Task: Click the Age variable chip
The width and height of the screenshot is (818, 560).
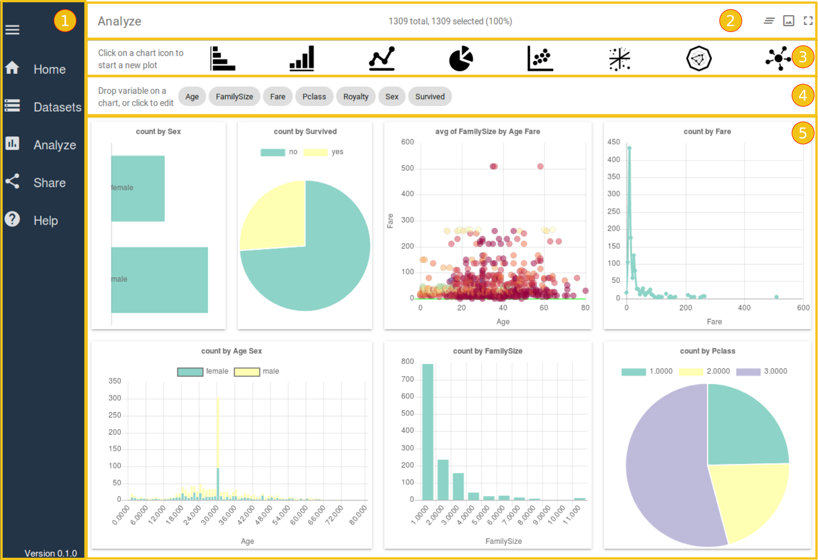Action: [192, 97]
